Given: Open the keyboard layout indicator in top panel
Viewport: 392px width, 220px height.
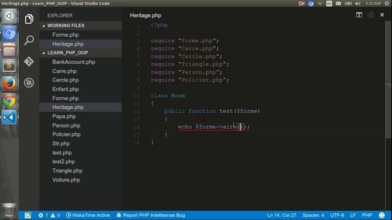Looking at the screenshot, I should click(x=330, y=4).
